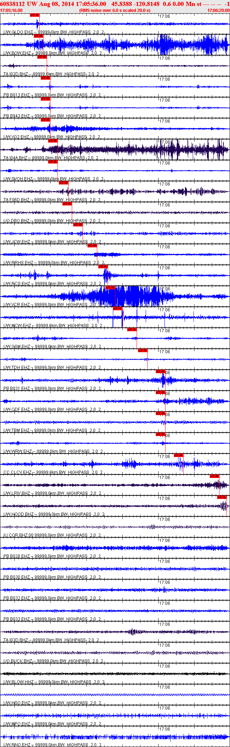The image size is (230, 747).
Task: Select the red pick flag on the BOW trace
Action: click(38, 36)
